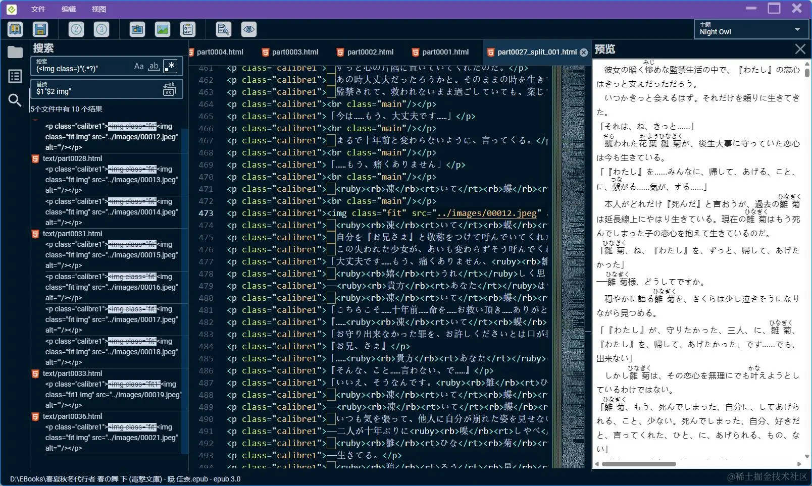Viewport: 812px width, 486px height.
Task: Switch to part0002.html tab
Action: tap(366, 52)
